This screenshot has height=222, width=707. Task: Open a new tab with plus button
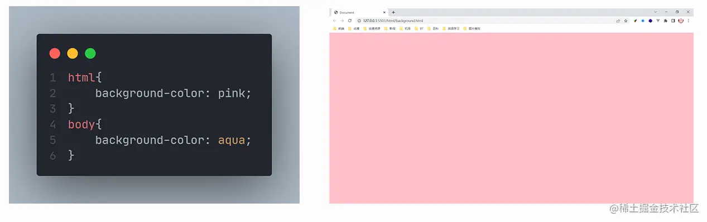coord(393,12)
